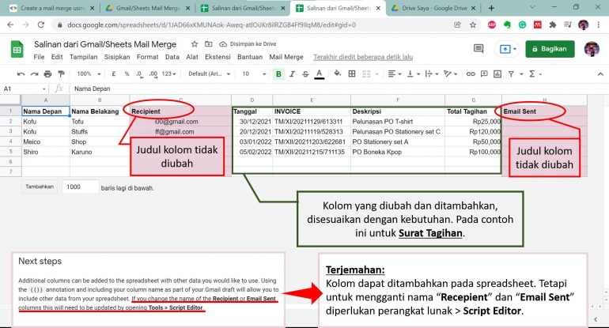Click the Create a filter icon
The height and width of the screenshot is (328, 609).
click(x=511, y=74)
